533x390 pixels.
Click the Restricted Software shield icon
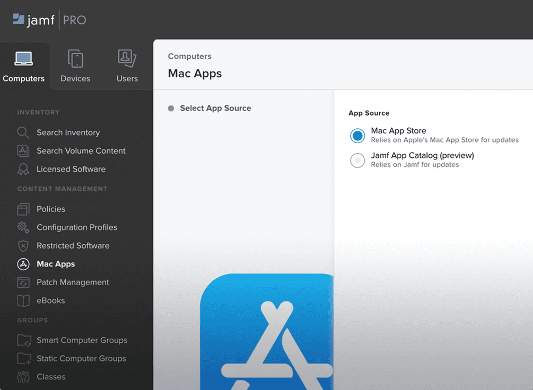pos(23,246)
